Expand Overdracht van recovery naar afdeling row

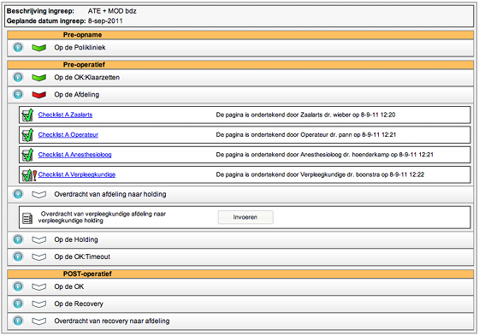18,321
